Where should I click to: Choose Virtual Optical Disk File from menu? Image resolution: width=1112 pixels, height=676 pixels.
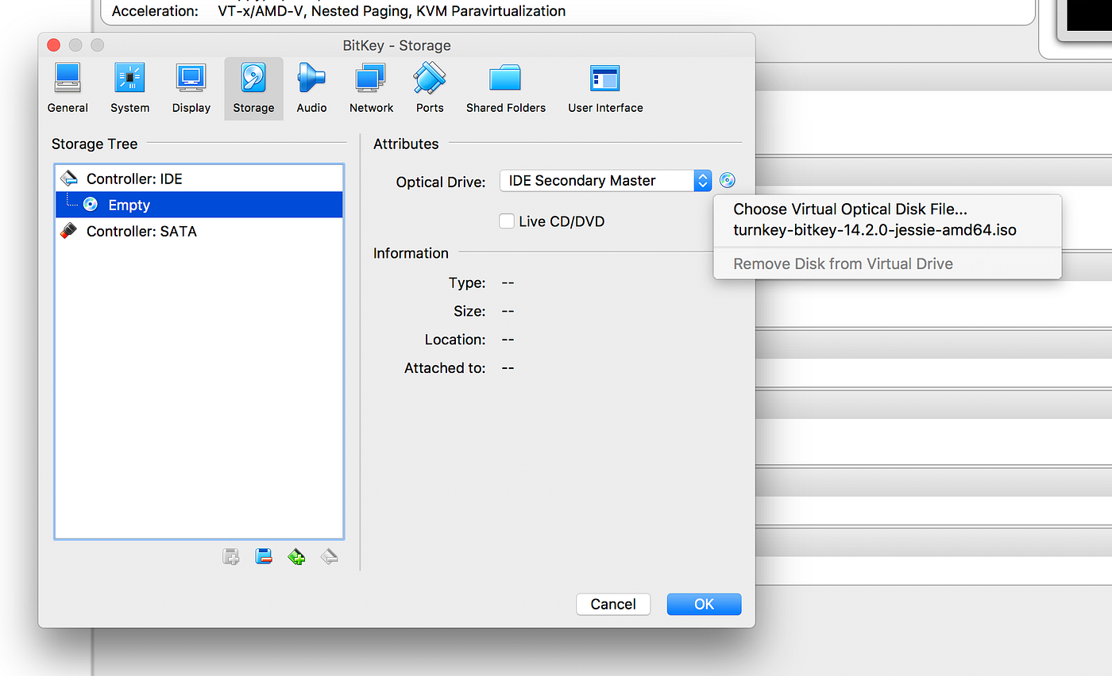851,209
